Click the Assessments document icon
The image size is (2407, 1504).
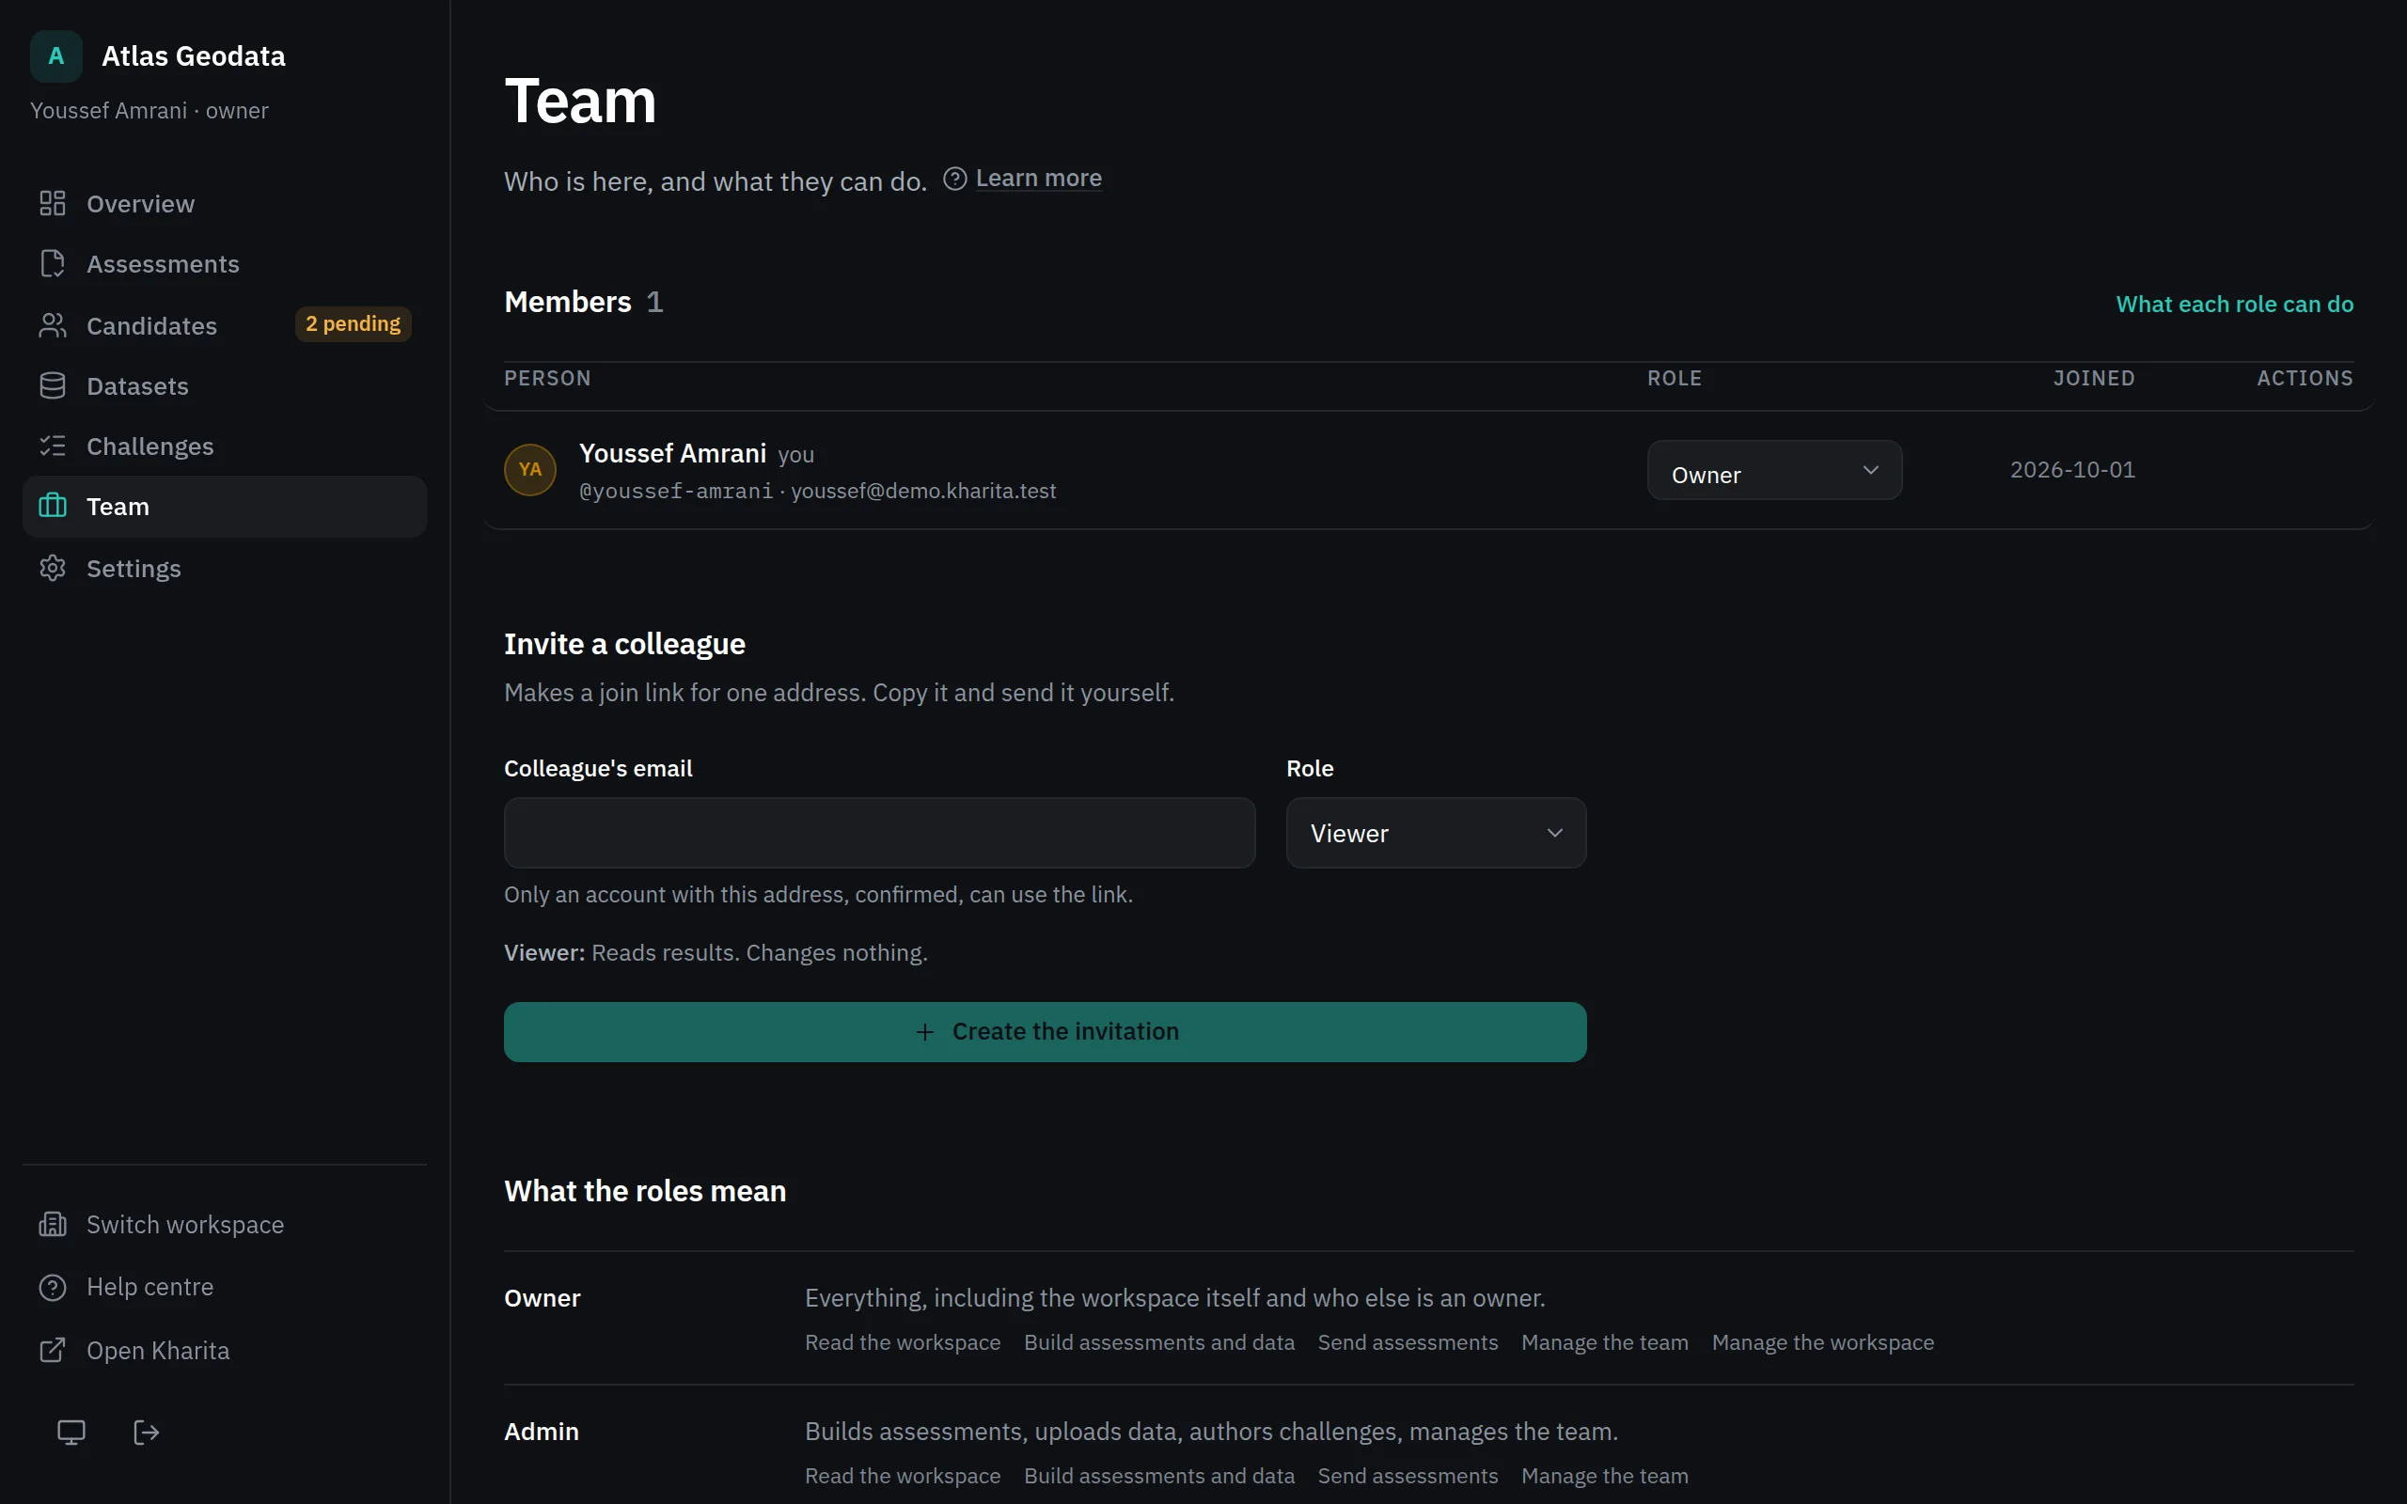pyautogui.click(x=53, y=263)
